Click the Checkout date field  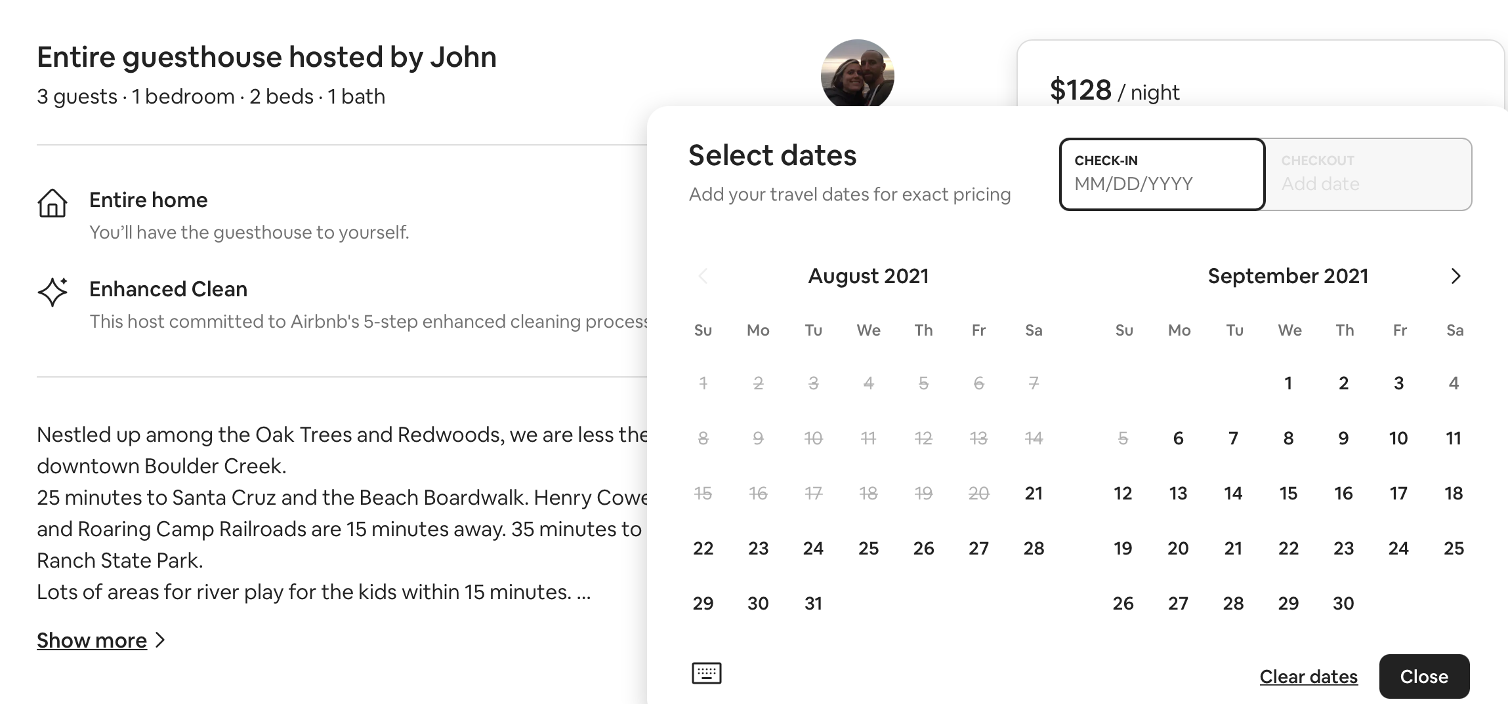[x=1368, y=174]
